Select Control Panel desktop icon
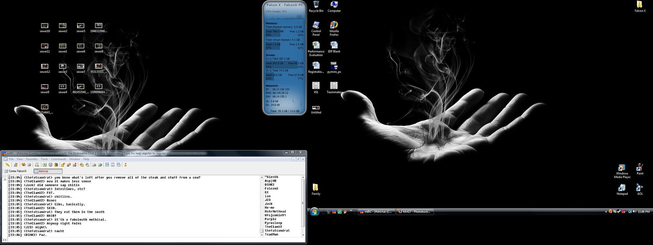The height and width of the screenshot is (245, 653). 316,29
